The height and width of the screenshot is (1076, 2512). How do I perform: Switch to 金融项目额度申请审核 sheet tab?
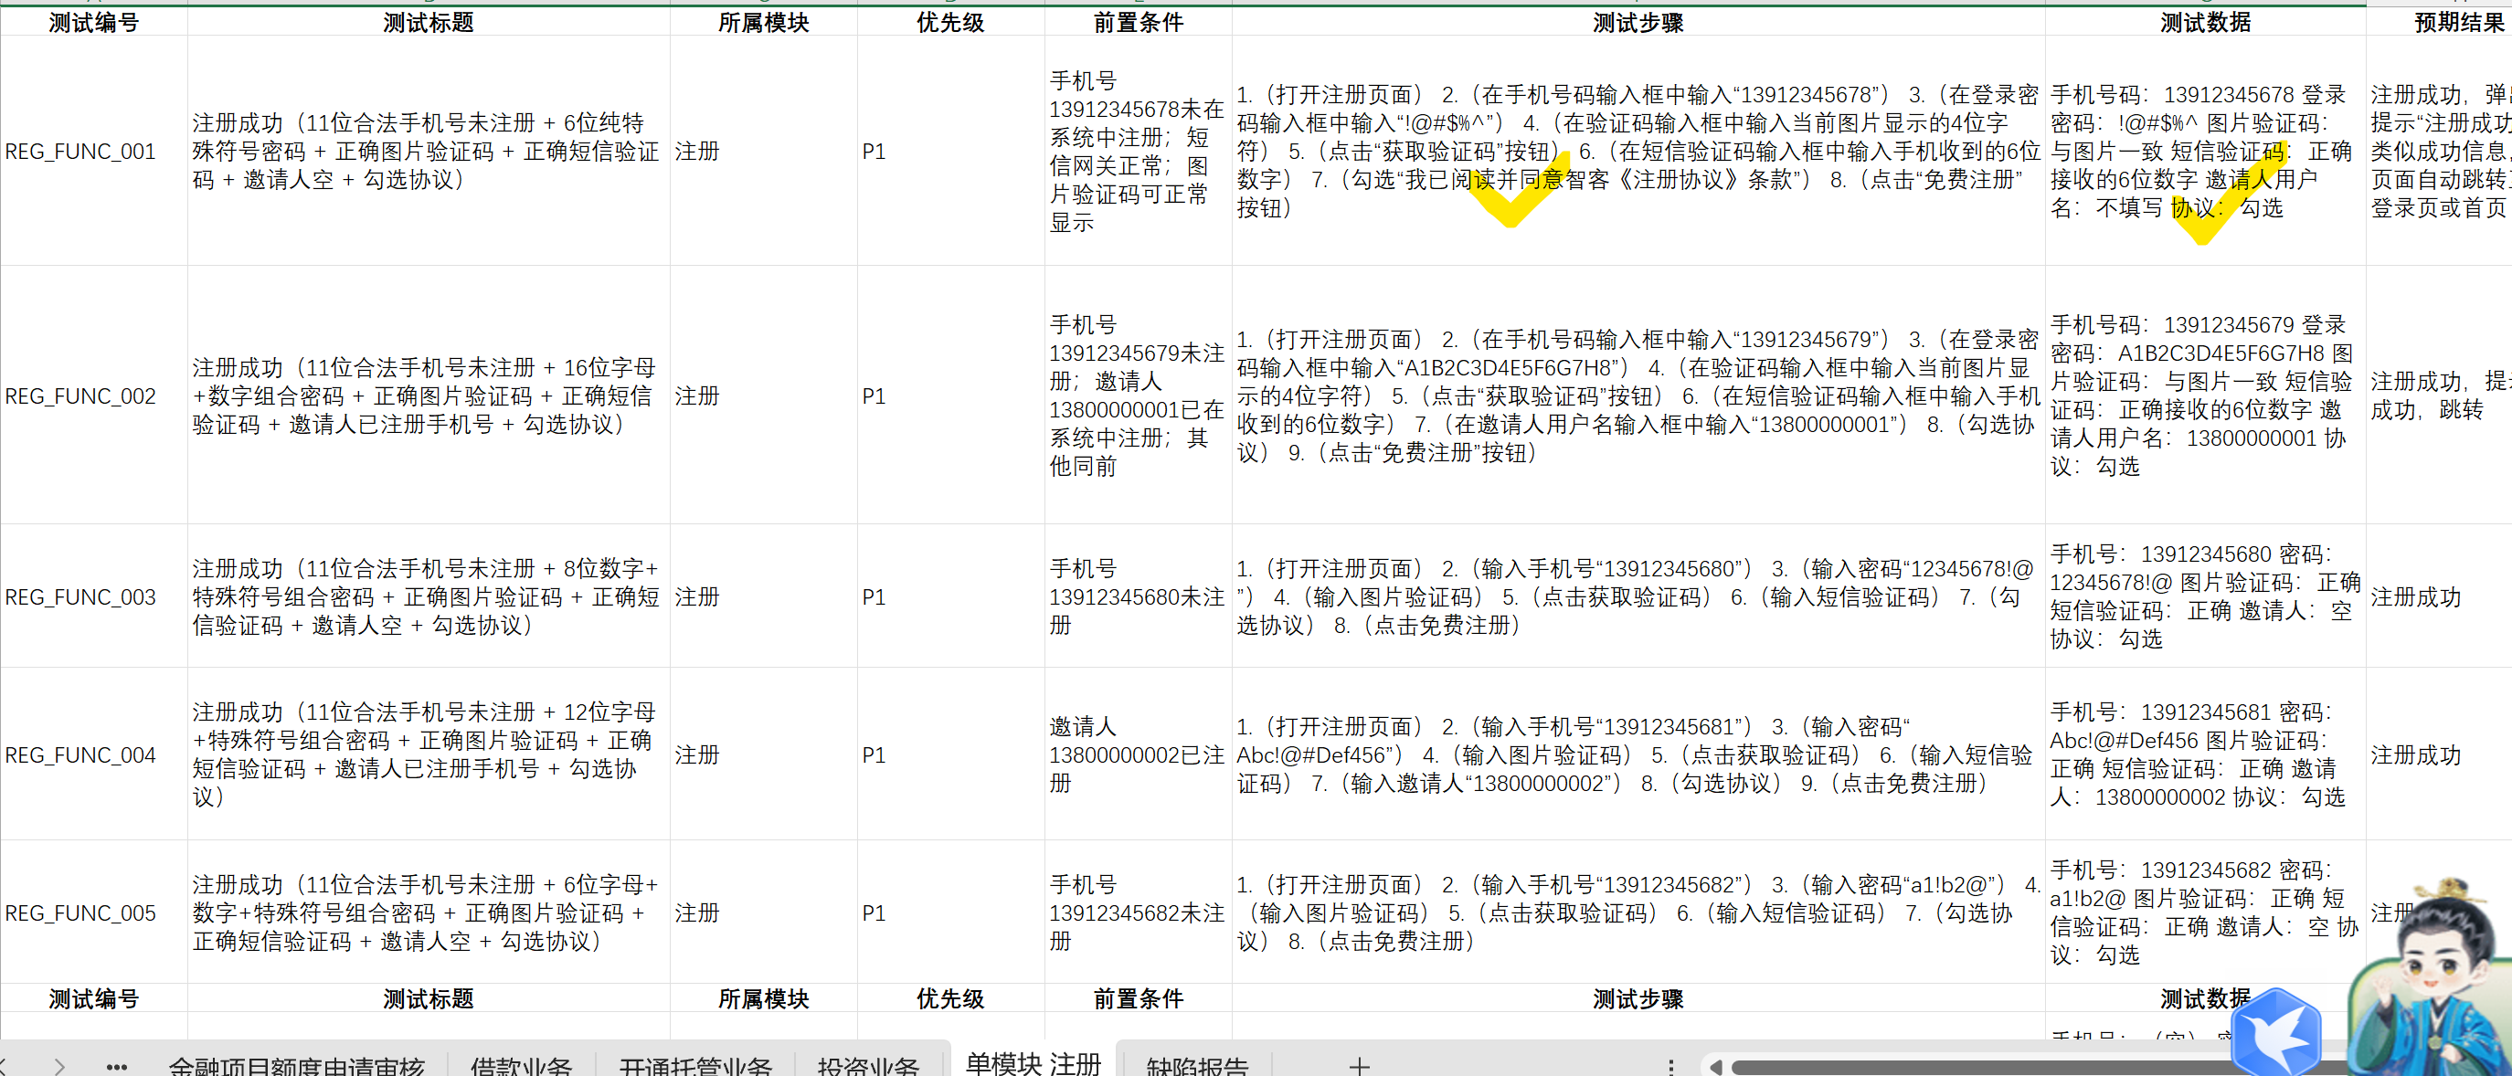pyautogui.click(x=295, y=1066)
